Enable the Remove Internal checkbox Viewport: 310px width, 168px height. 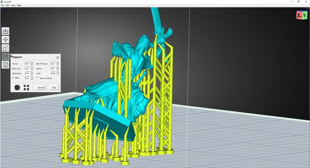(37, 78)
